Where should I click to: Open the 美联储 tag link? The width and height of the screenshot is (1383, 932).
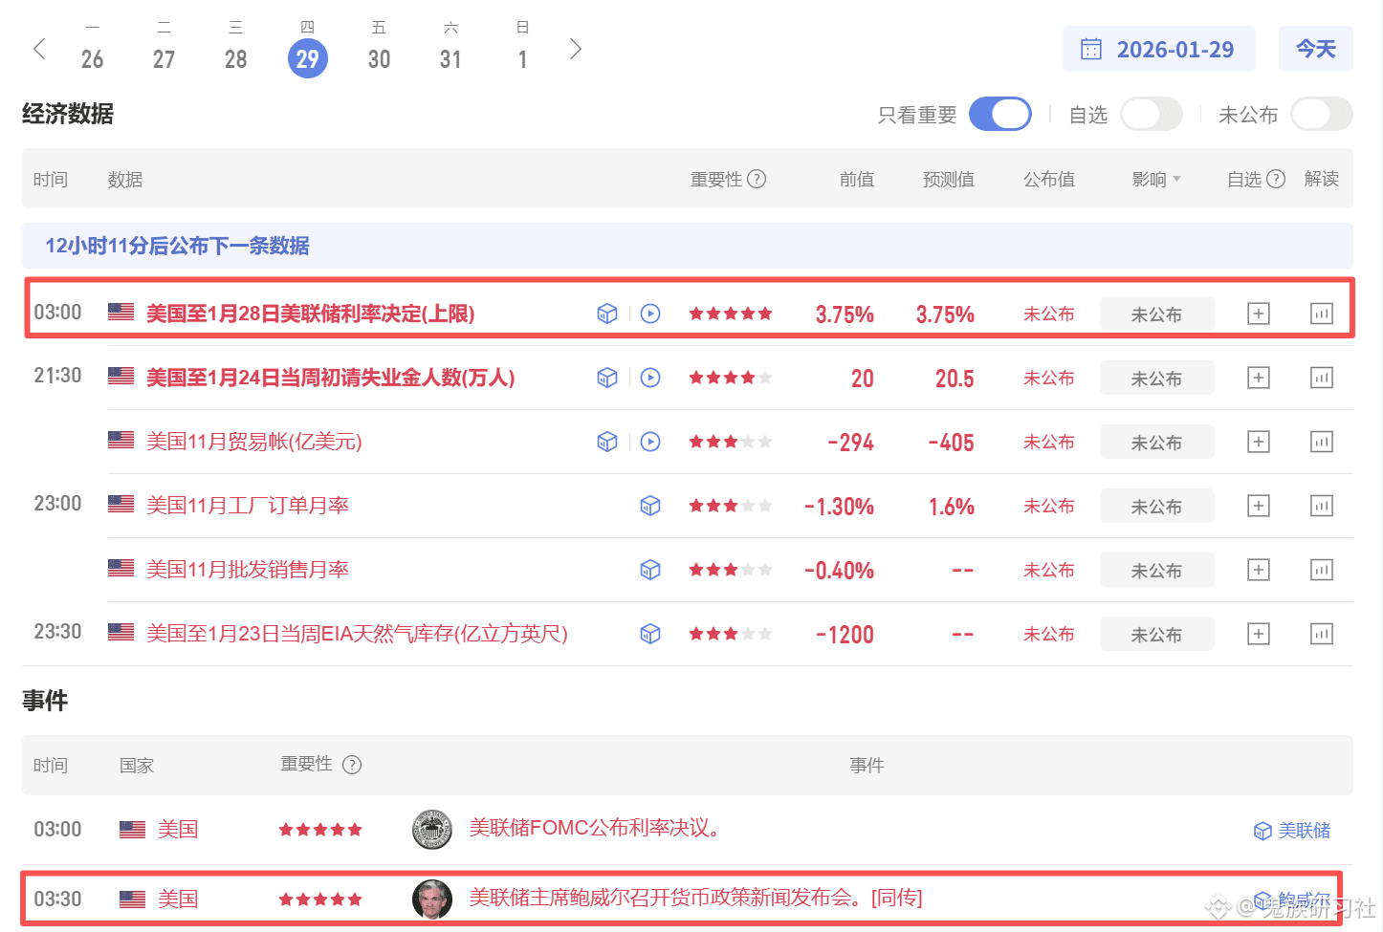pos(1293,831)
